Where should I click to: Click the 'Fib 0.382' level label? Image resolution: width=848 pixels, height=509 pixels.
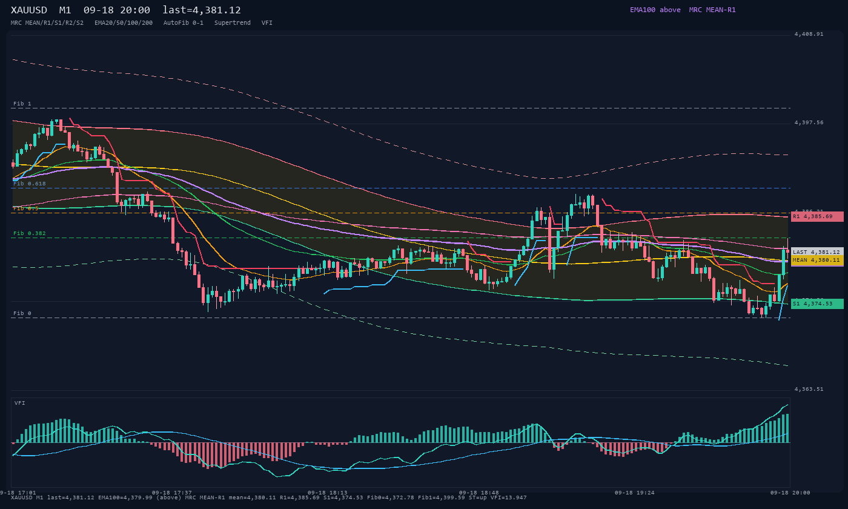[x=30, y=233]
